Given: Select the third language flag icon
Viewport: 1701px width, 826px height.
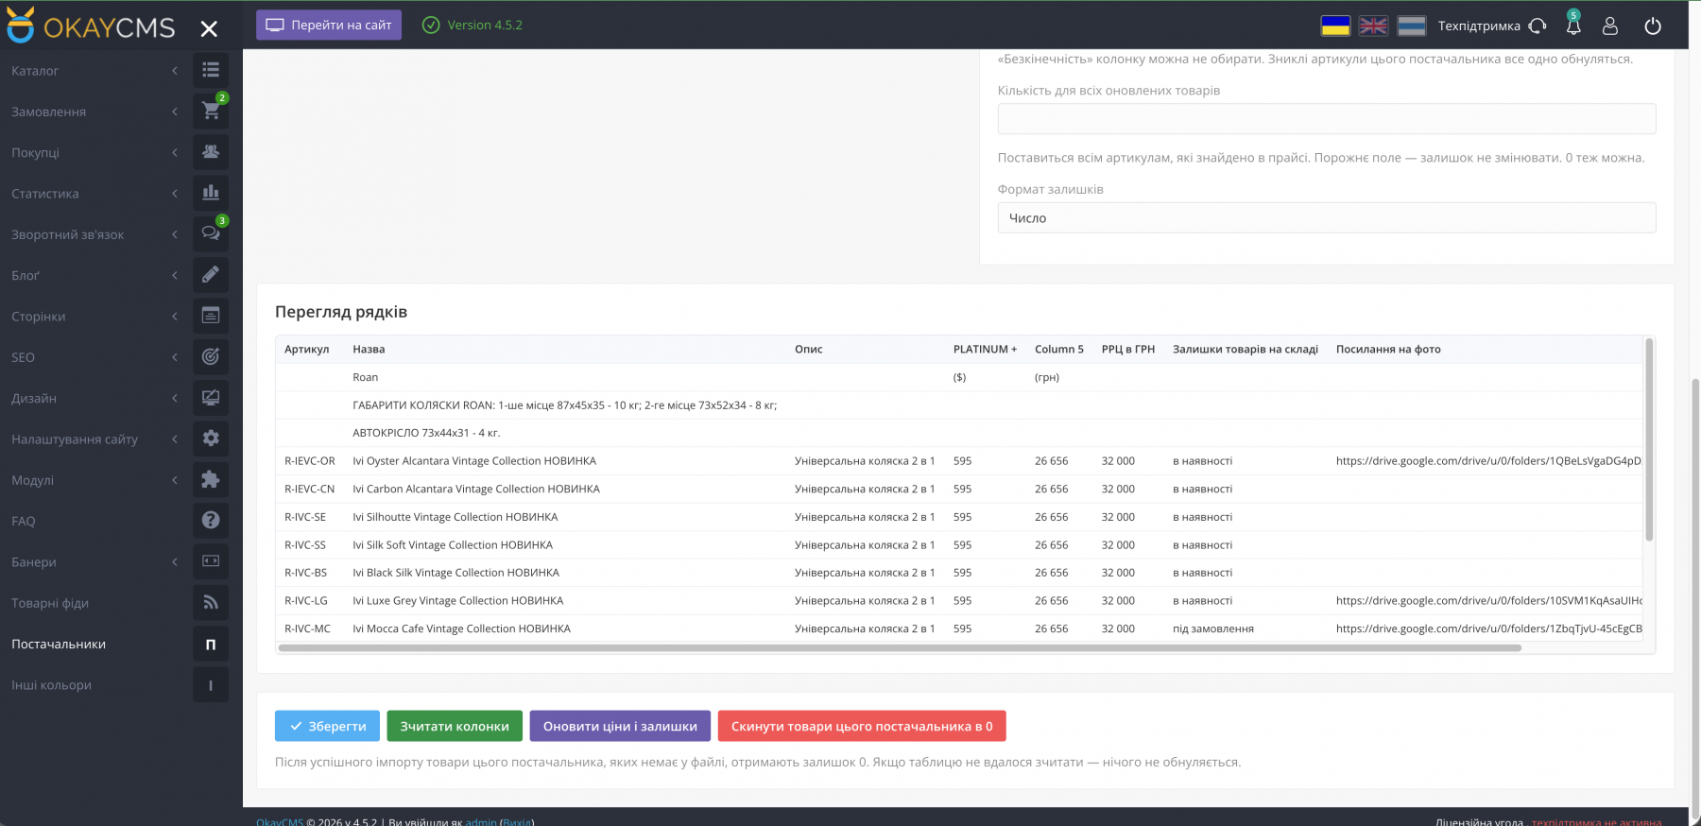Looking at the screenshot, I should 1412,26.
